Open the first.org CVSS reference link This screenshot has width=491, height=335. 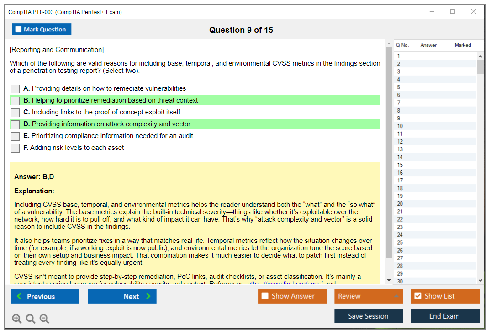coord(285,283)
